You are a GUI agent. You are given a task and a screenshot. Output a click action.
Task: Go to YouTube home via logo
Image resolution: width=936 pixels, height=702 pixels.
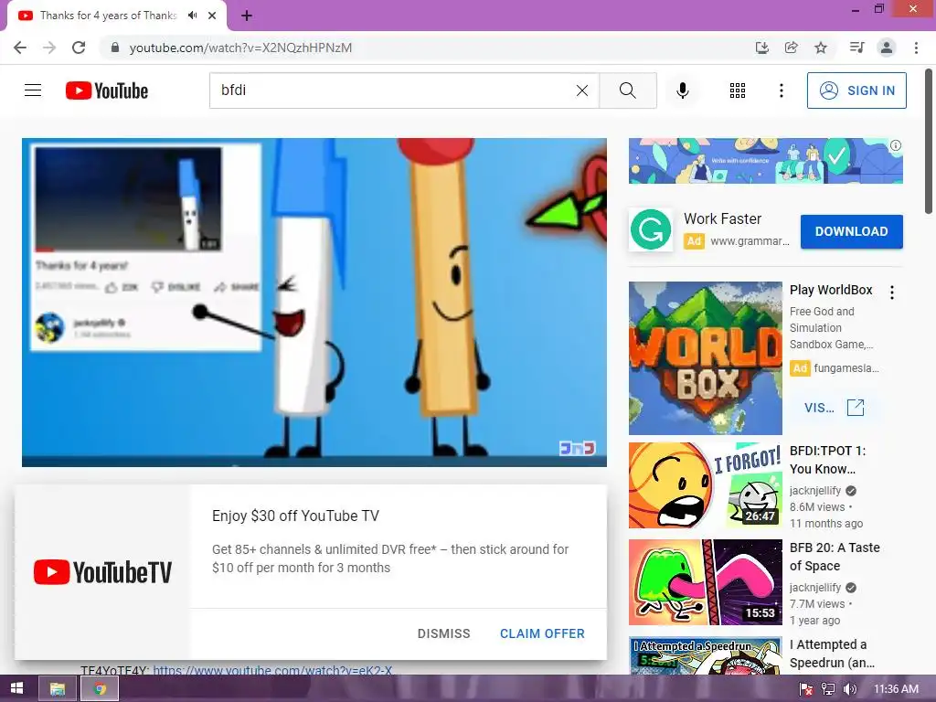point(107,90)
